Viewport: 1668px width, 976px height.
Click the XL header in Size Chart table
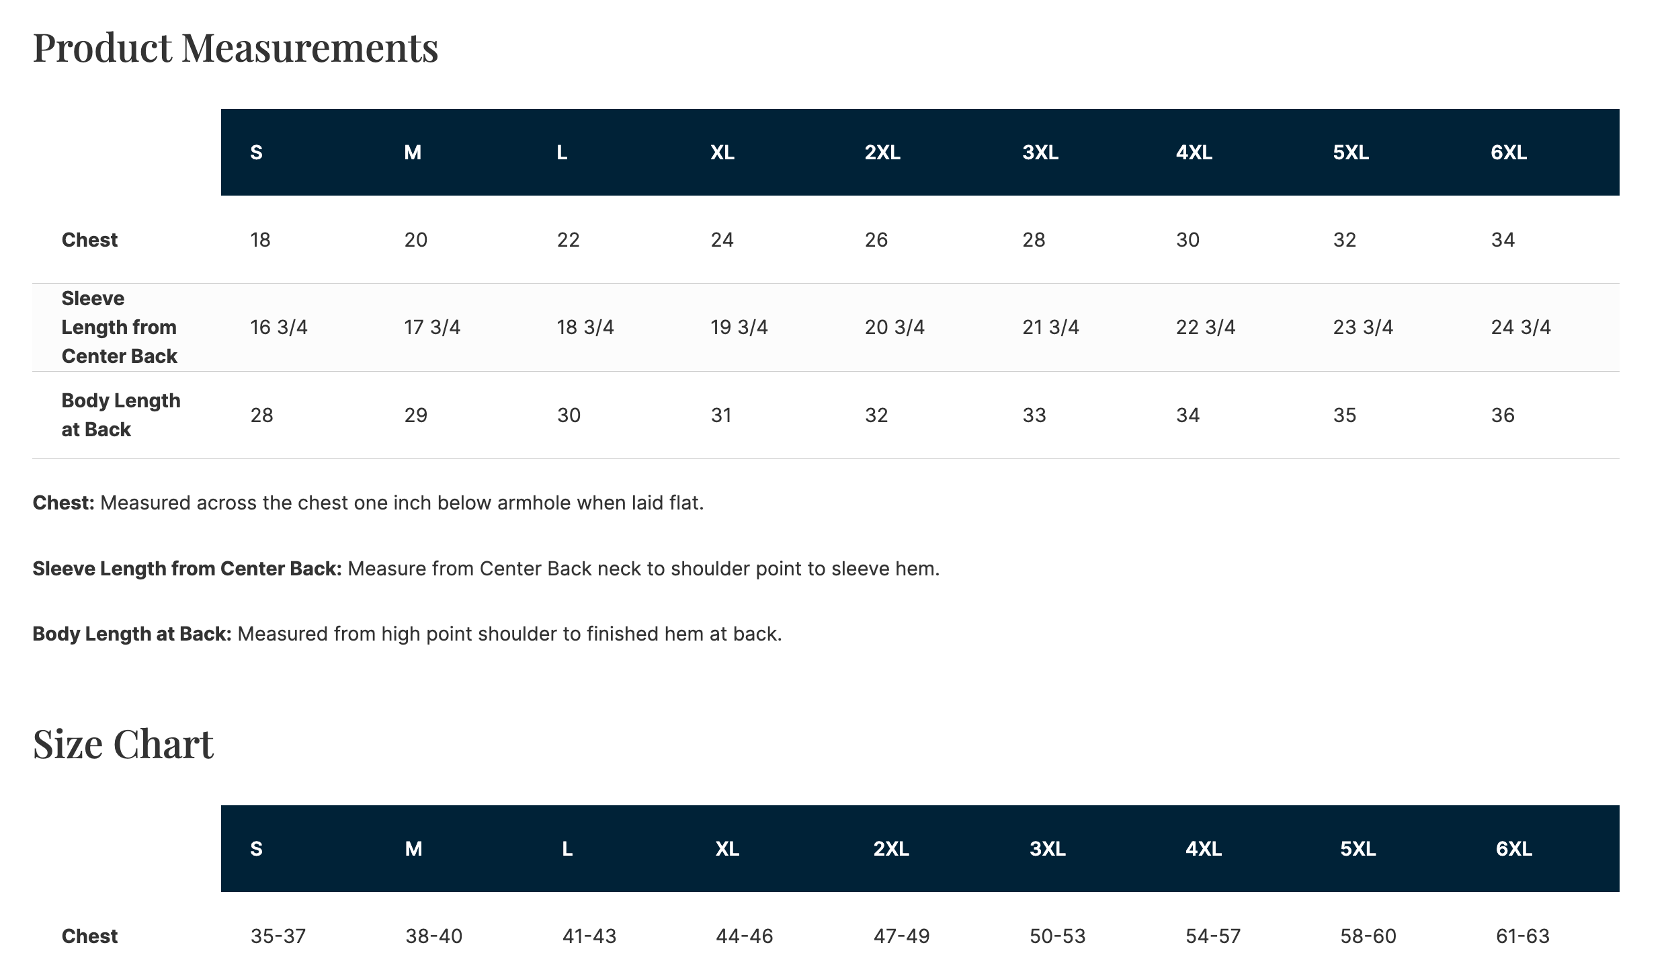pyautogui.click(x=727, y=849)
